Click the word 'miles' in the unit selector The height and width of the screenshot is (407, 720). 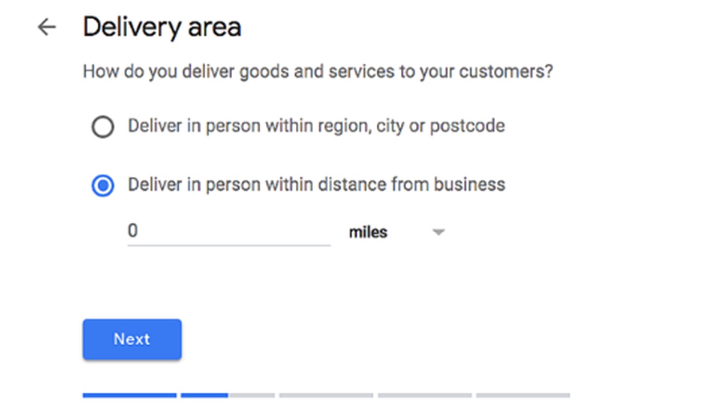coord(368,233)
